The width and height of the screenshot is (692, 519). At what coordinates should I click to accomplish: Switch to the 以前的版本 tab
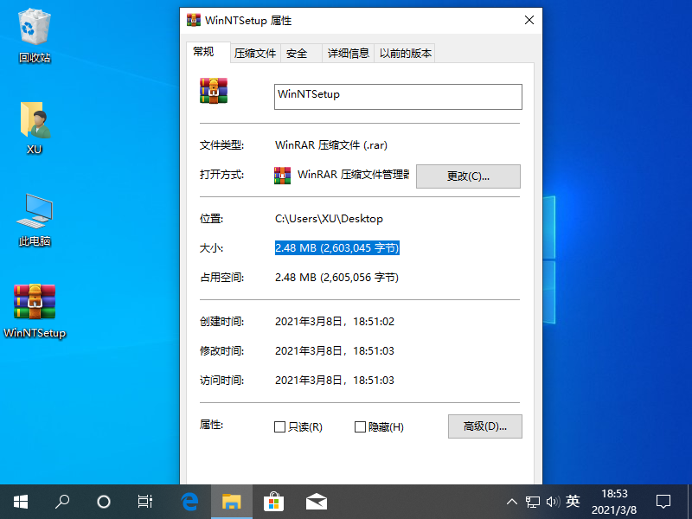pyautogui.click(x=405, y=54)
